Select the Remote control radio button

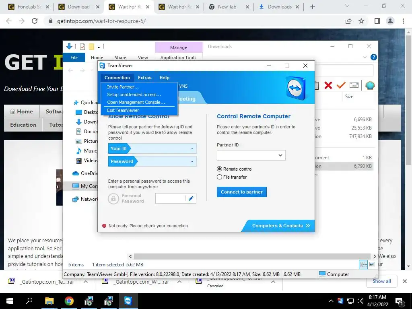(219, 169)
